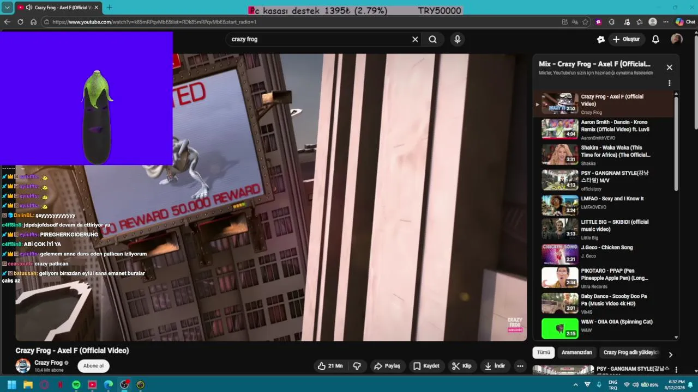The image size is (698, 392).
Task: Open the favorites list icon in toolbar
Action: point(639,22)
